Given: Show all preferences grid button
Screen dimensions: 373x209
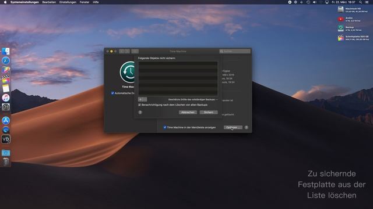Looking at the screenshot, I should 135,51.
